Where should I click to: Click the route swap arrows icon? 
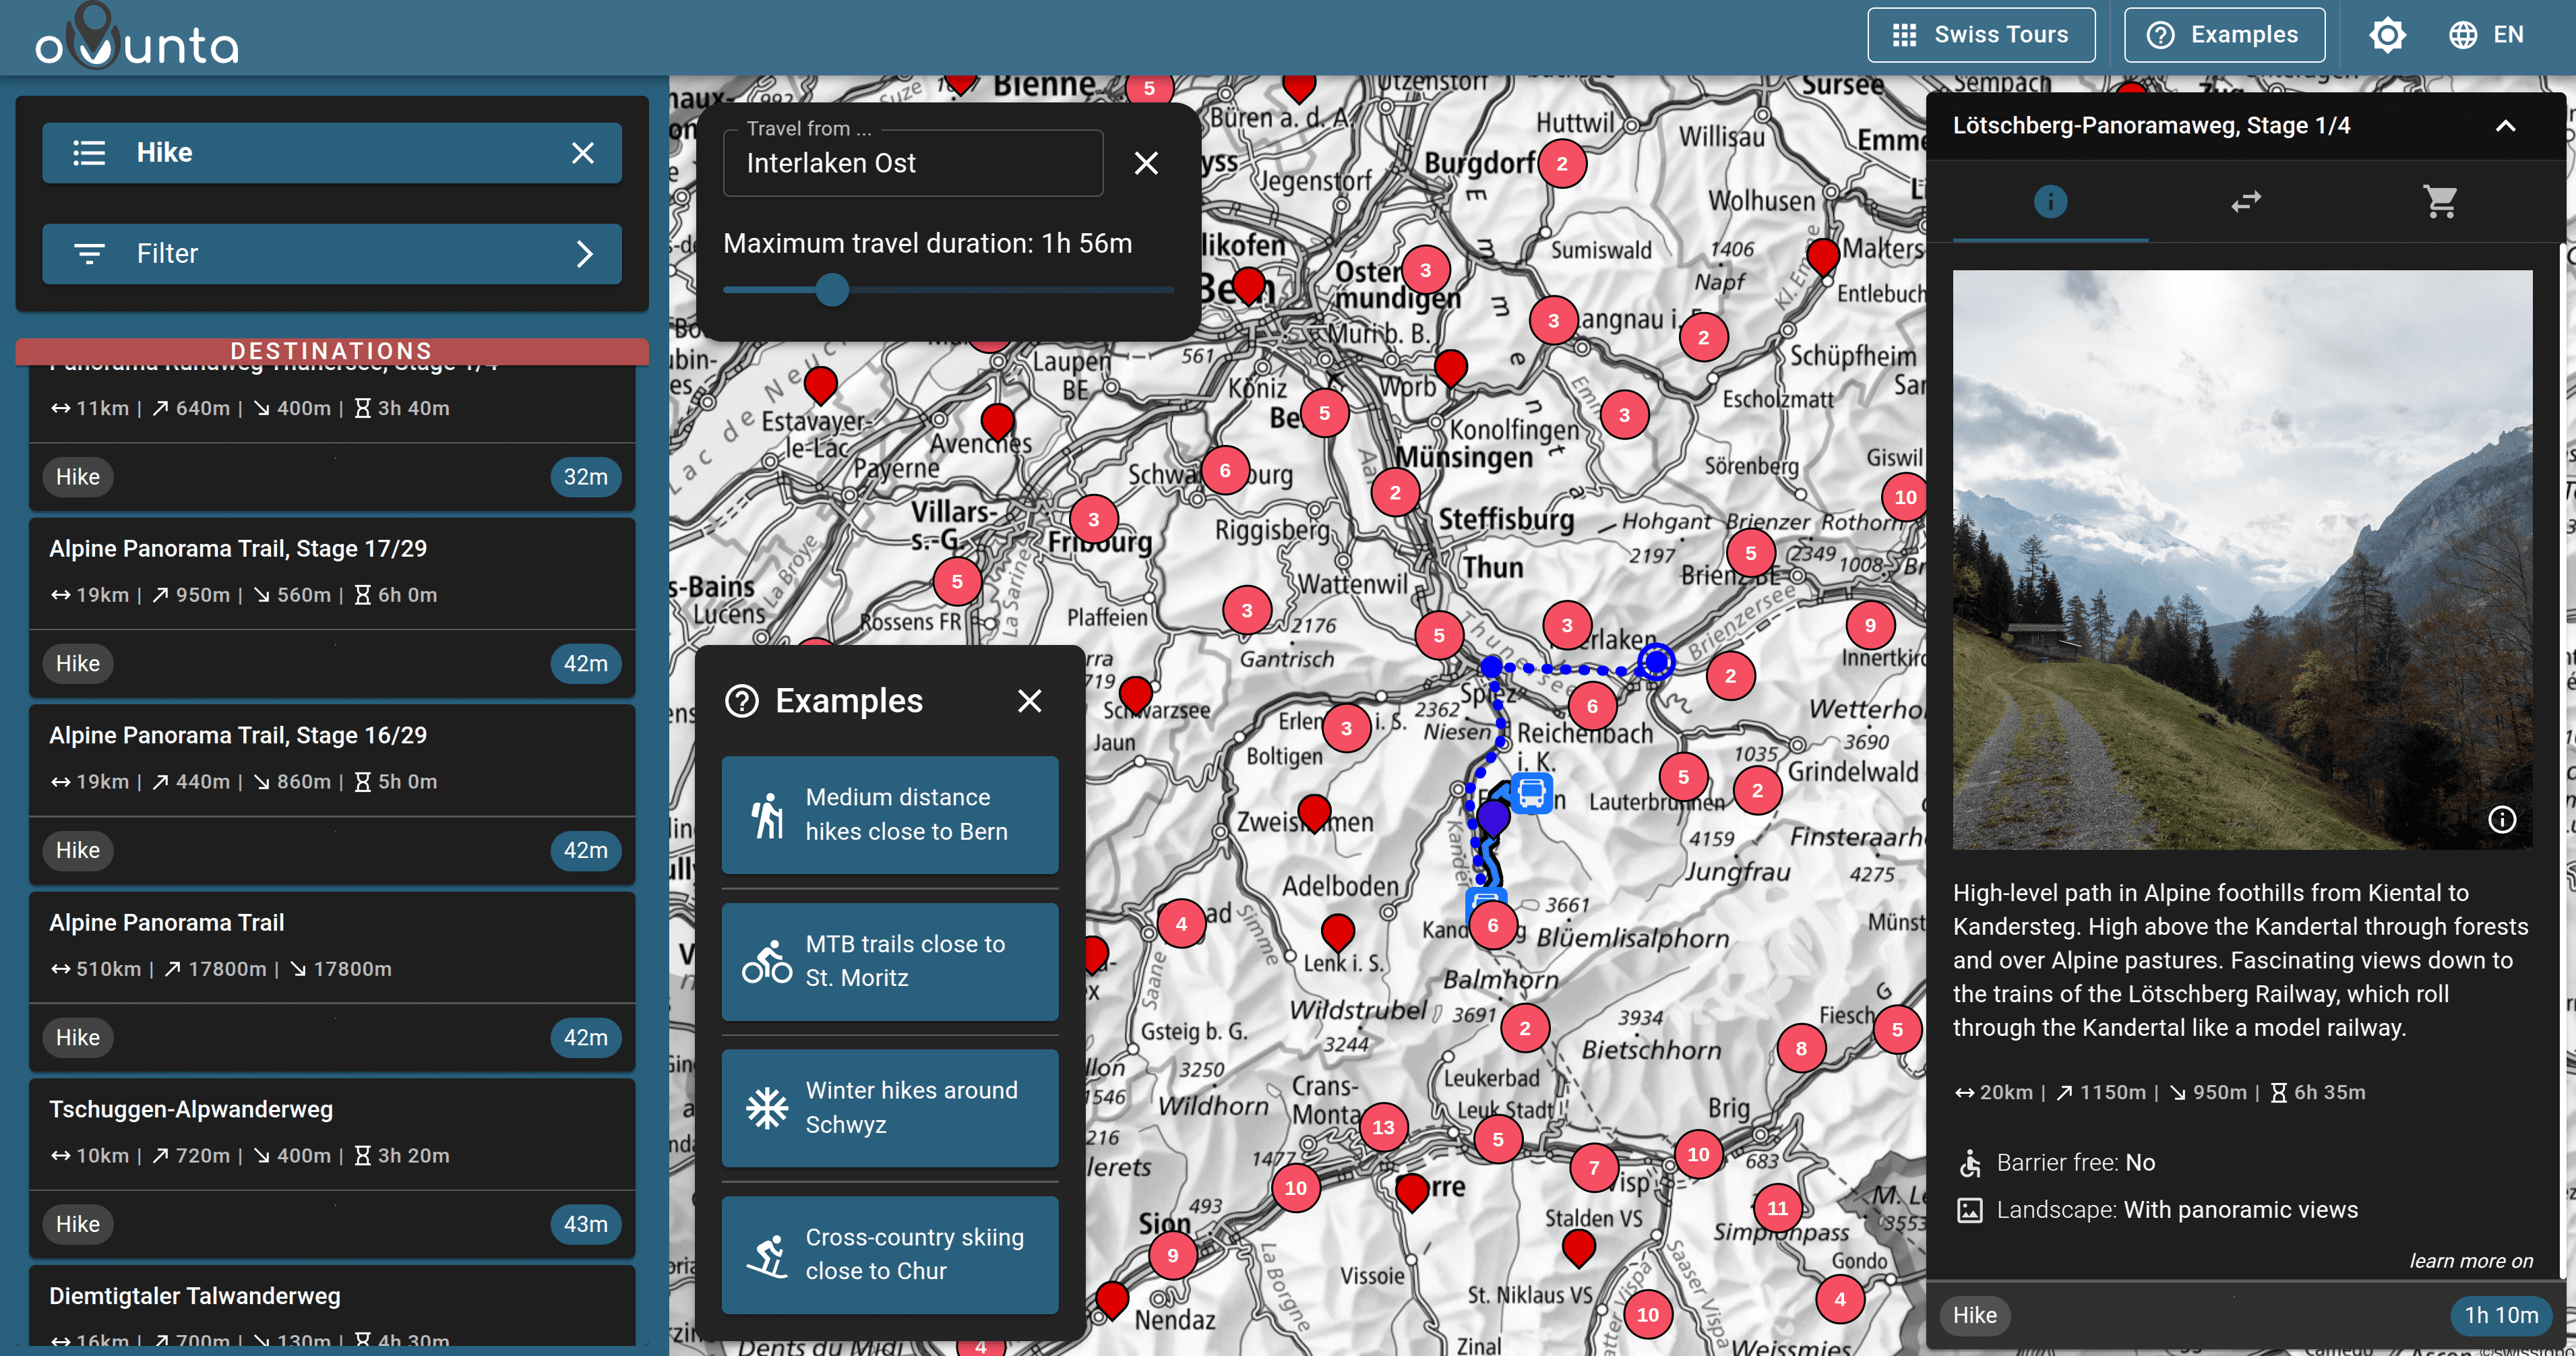(2246, 202)
